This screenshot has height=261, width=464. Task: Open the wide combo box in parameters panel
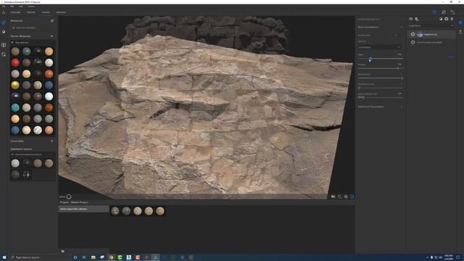pos(379,47)
